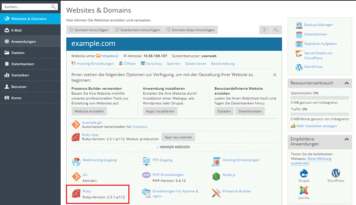This screenshot has width=356, height=205.
Task: Click the FTP-Zugang icon
Action: pyautogui.click(x=147, y=162)
